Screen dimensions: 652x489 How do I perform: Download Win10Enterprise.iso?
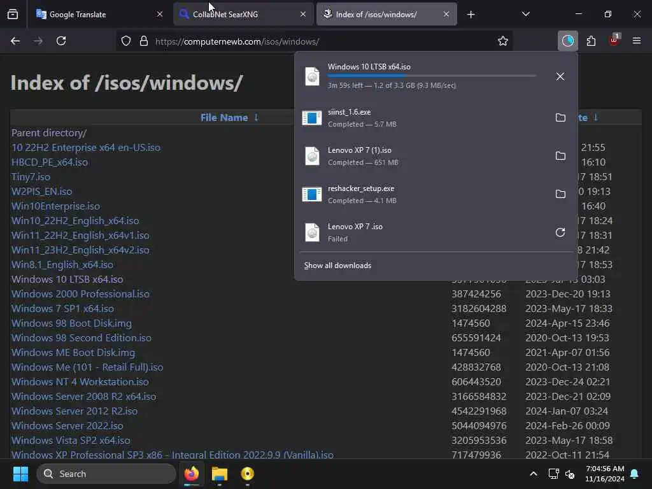55,206
